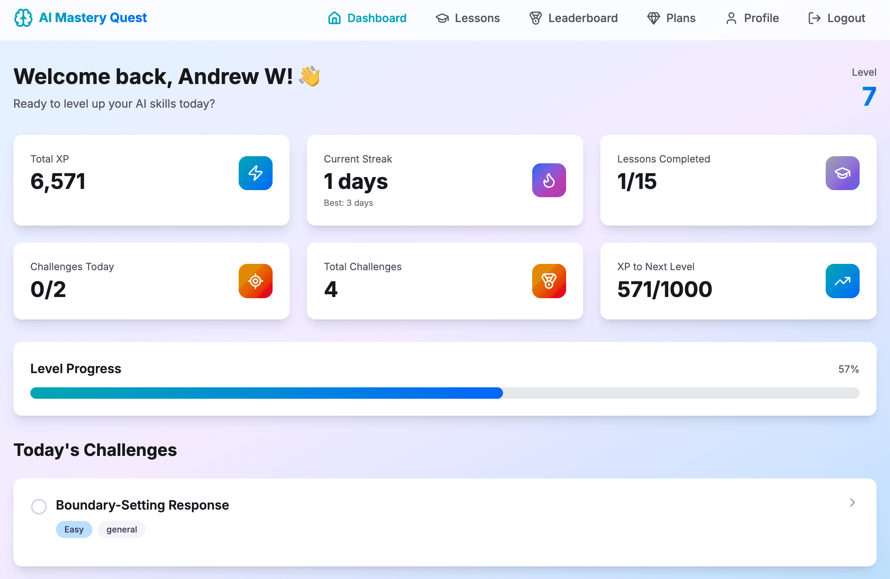Go to the Leaderboard page
890x579 pixels.
[574, 18]
